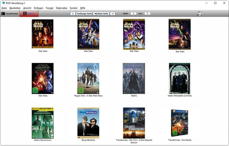Maximize the DVD-Verwaltung window
Viewport: 229px width, 146px height.
pos(215,3)
